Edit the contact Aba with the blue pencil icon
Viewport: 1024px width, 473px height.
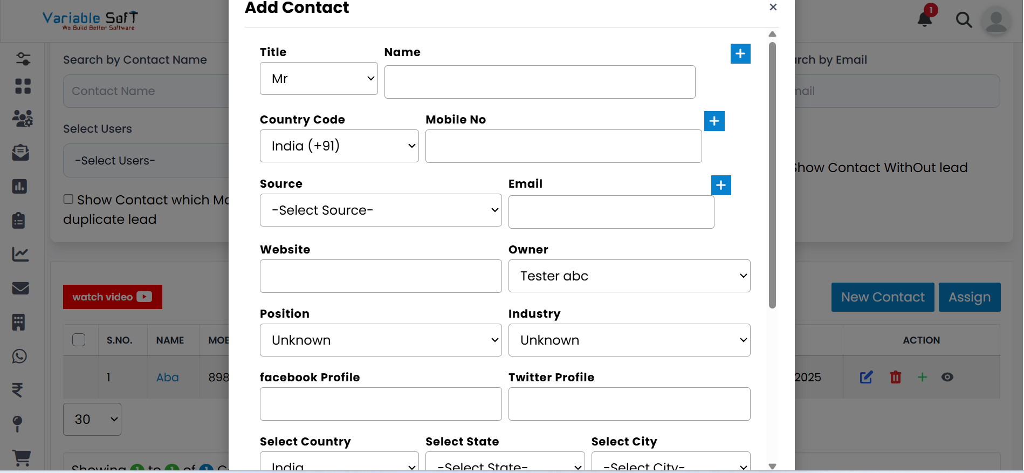coord(866,377)
